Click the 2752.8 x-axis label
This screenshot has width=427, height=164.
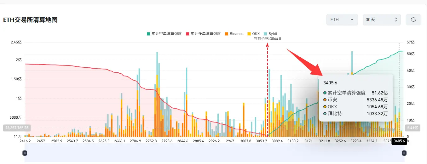[x=151, y=141]
